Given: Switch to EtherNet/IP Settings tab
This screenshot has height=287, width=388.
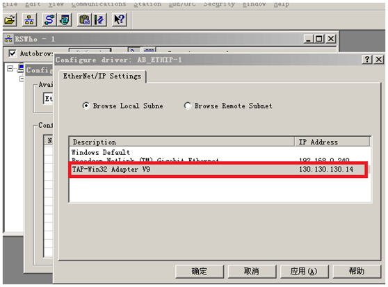Looking at the screenshot, I should point(102,76).
